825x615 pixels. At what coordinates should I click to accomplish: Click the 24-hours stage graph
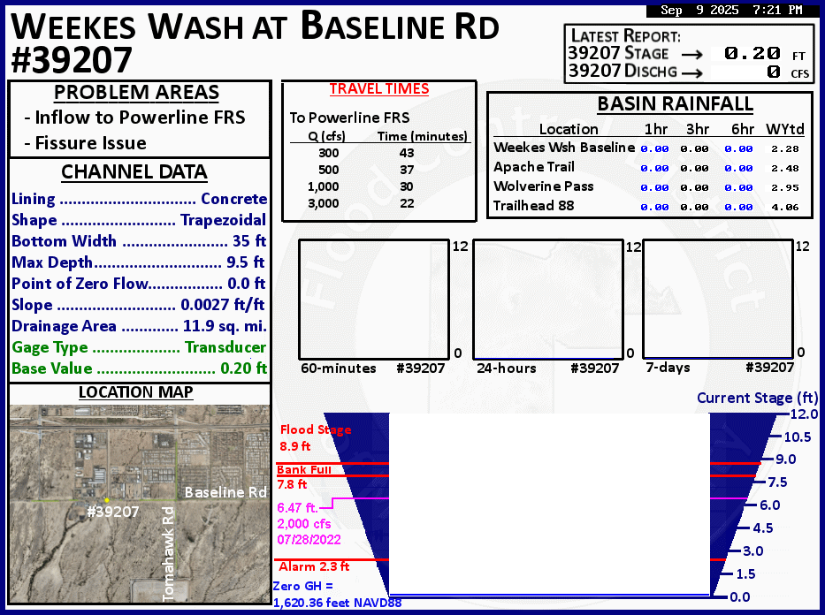pyautogui.click(x=548, y=300)
